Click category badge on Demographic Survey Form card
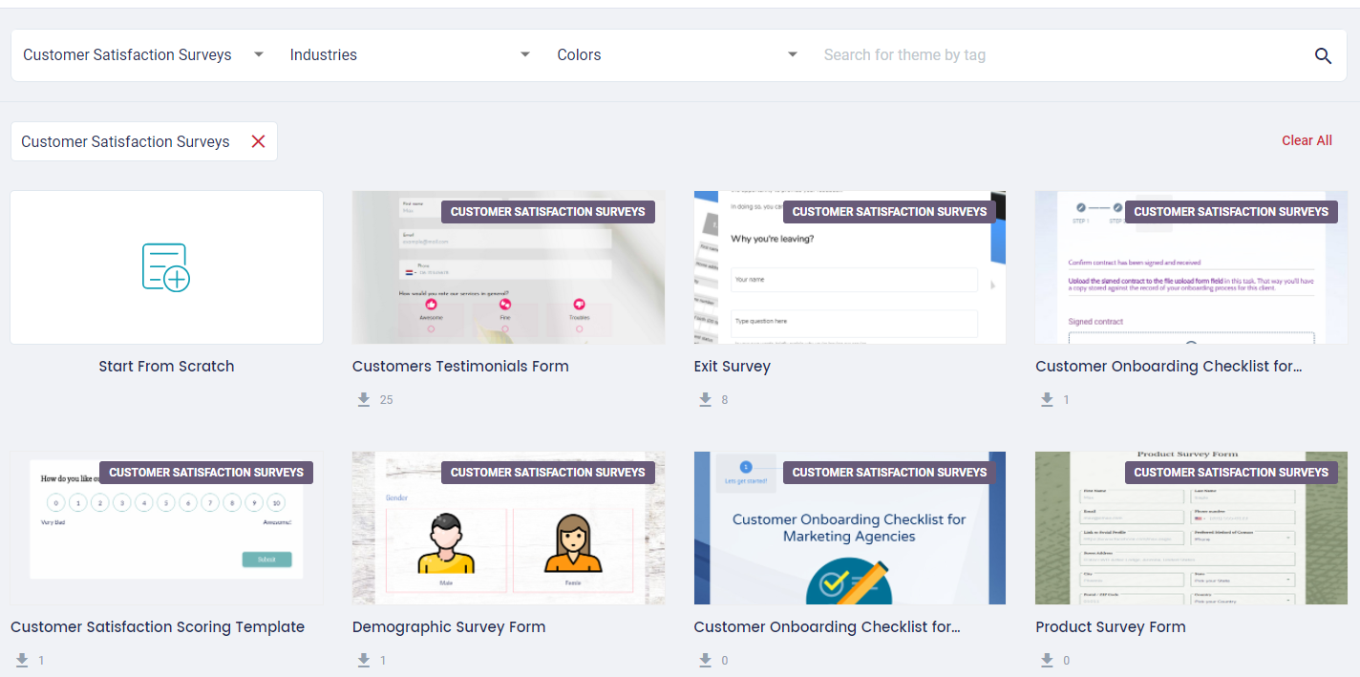Screen dimensions: 1360x677 [x=548, y=473]
